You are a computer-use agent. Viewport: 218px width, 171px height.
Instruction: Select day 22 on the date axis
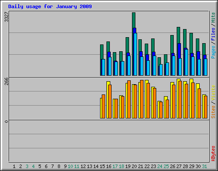147,166
